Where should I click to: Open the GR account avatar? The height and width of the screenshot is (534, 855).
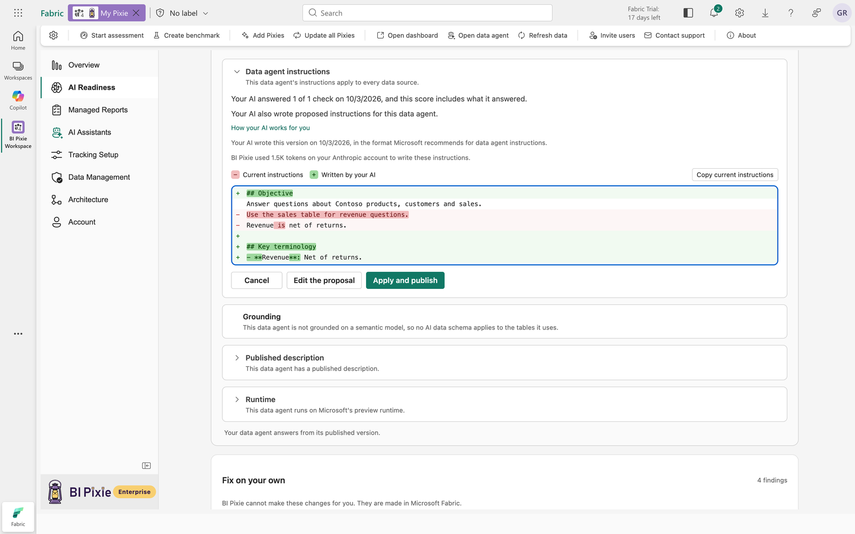[x=842, y=13]
